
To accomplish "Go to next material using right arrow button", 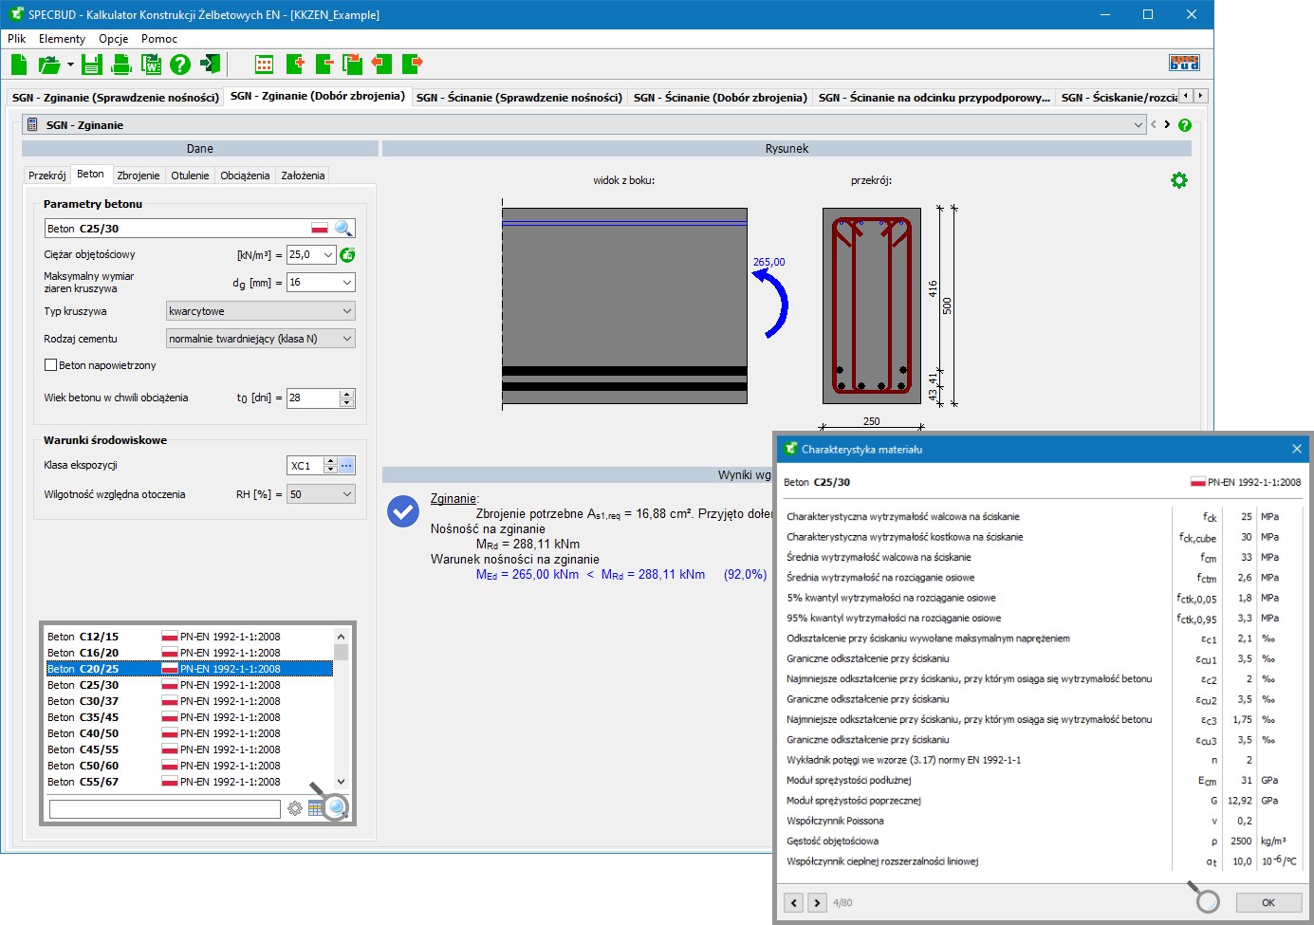I will [817, 903].
